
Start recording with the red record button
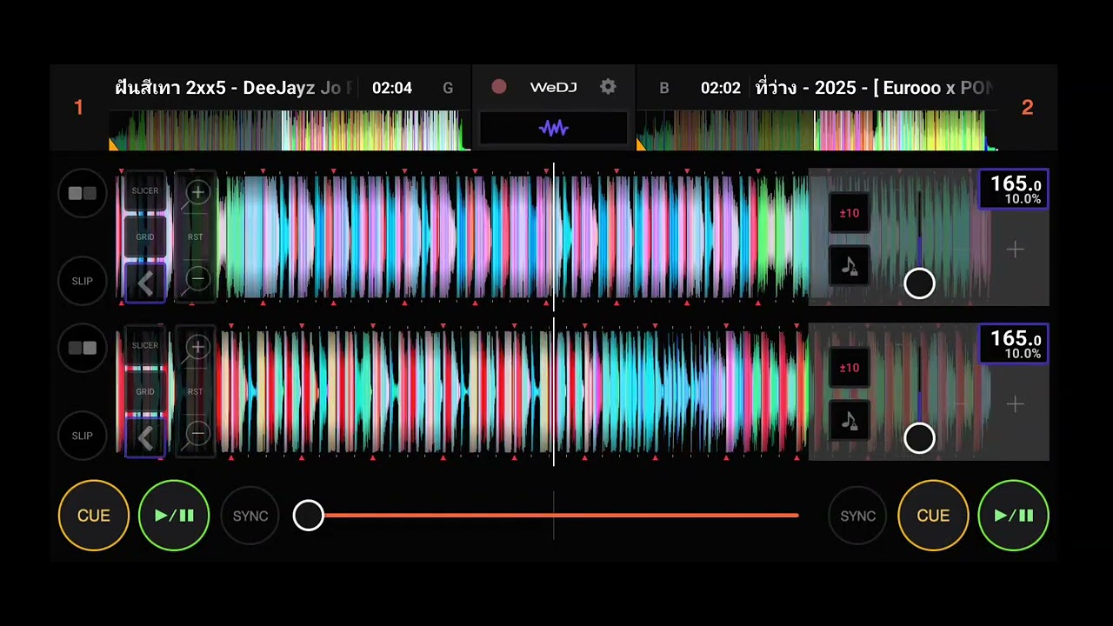(499, 87)
